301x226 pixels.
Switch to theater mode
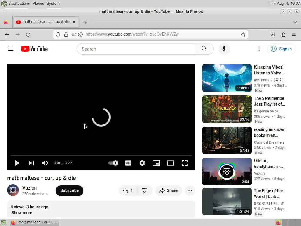(x=170, y=163)
